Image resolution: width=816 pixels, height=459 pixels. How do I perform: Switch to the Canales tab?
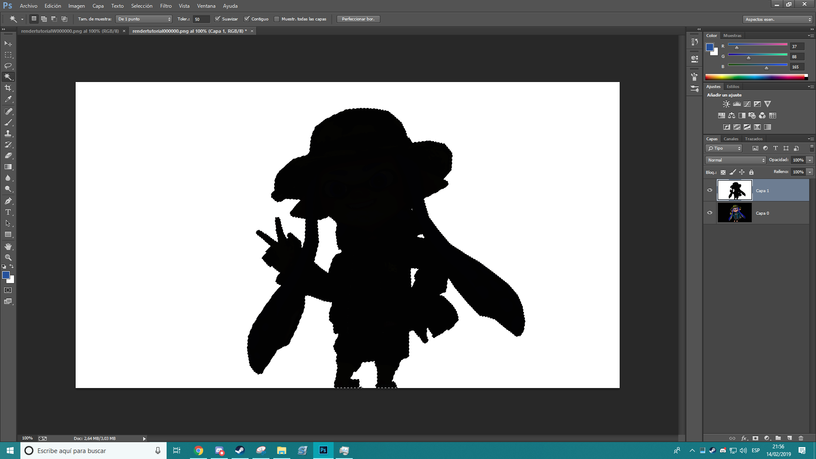[731, 139]
